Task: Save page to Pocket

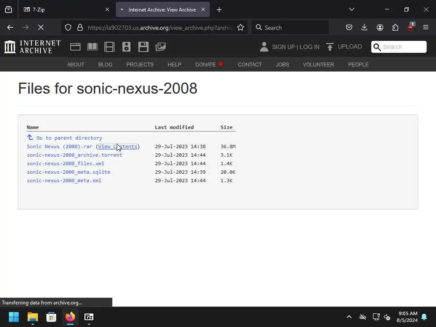Action: (349, 27)
